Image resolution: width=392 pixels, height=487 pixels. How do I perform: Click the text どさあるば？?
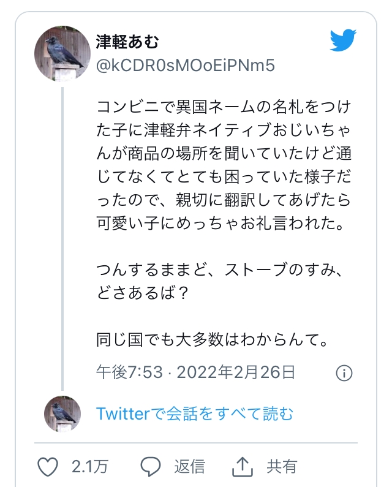(x=143, y=293)
